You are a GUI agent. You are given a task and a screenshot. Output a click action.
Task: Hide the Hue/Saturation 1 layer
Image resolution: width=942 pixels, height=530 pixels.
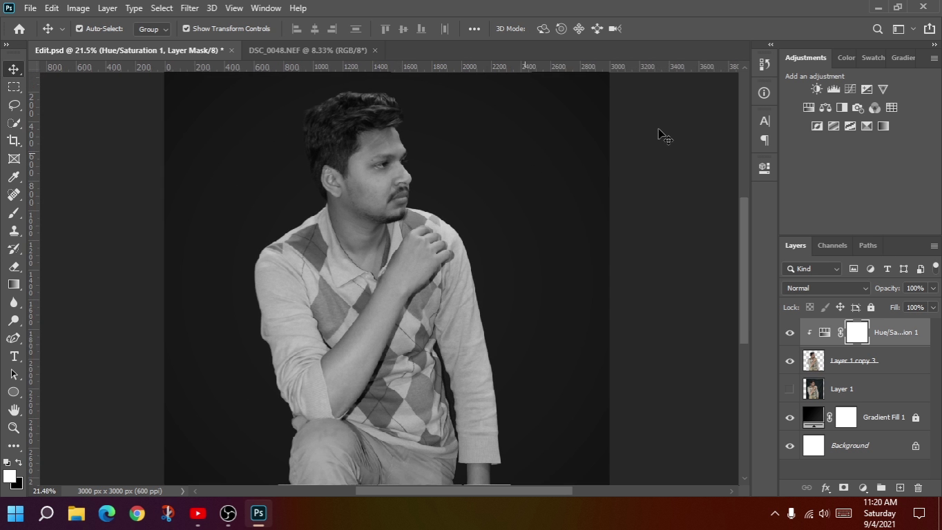(790, 333)
